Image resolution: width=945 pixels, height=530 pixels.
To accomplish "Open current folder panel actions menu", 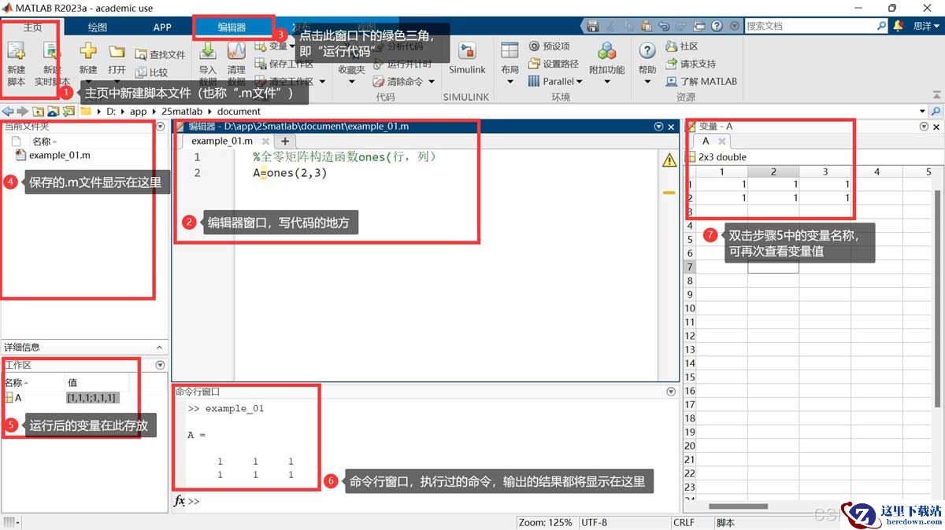I will point(161,126).
